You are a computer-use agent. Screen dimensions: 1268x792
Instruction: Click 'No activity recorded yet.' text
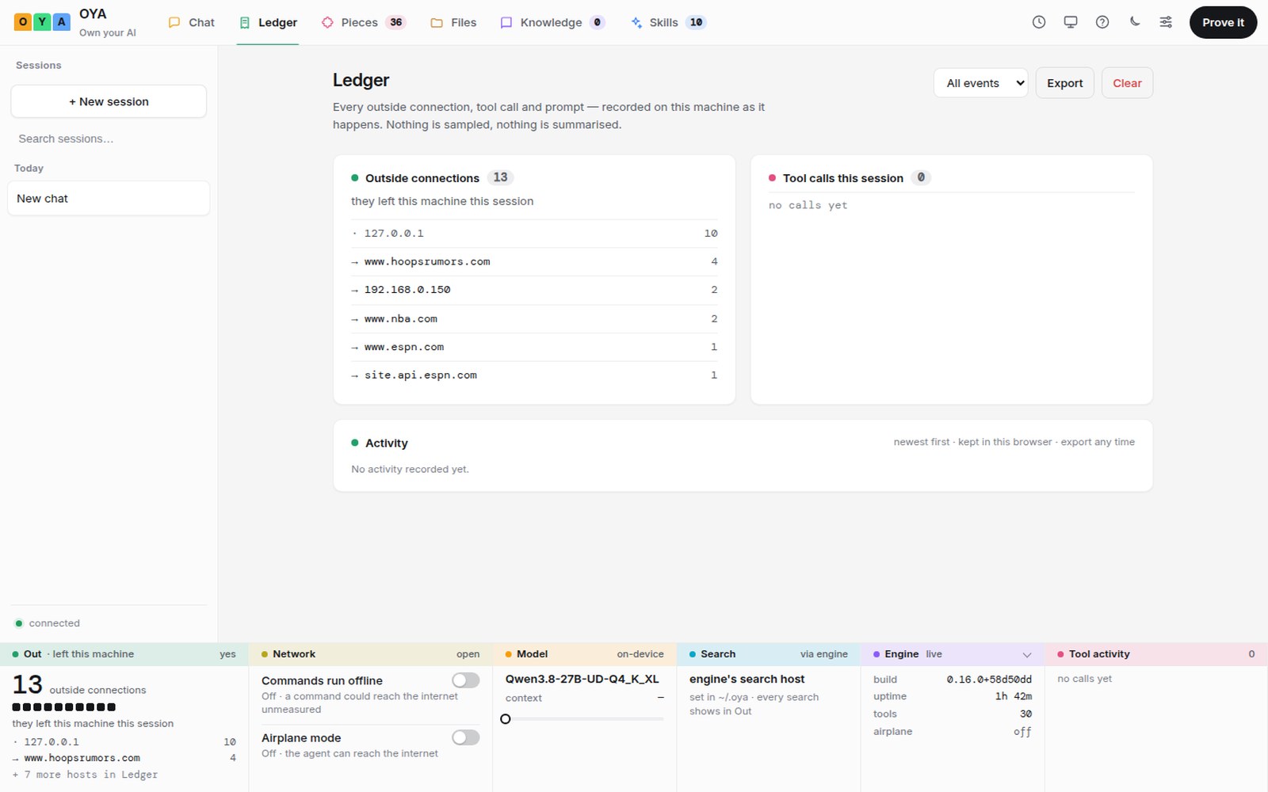tap(410, 469)
